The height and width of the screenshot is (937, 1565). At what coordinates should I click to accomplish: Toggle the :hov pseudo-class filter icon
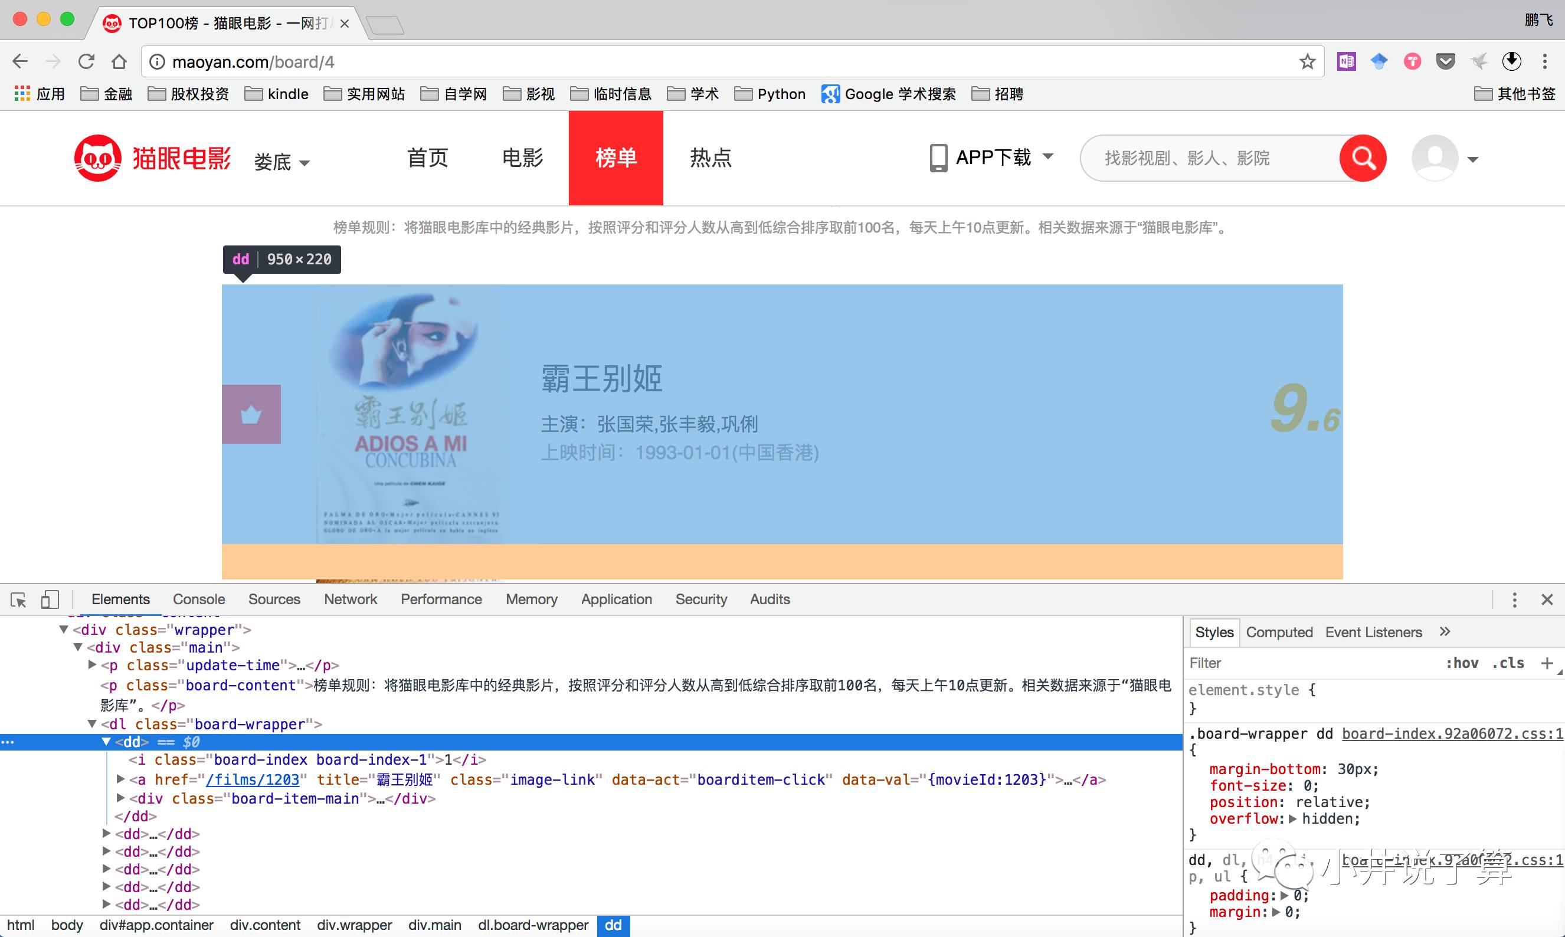[1456, 665]
